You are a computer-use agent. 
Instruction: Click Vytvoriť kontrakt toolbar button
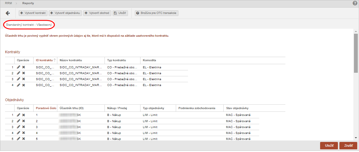(33, 13)
